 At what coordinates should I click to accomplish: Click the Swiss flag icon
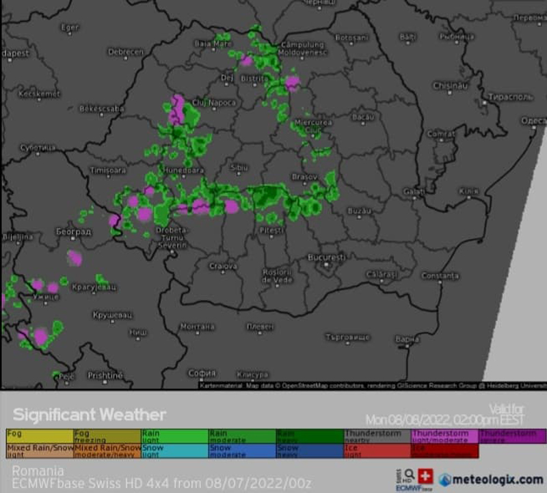click(427, 475)
